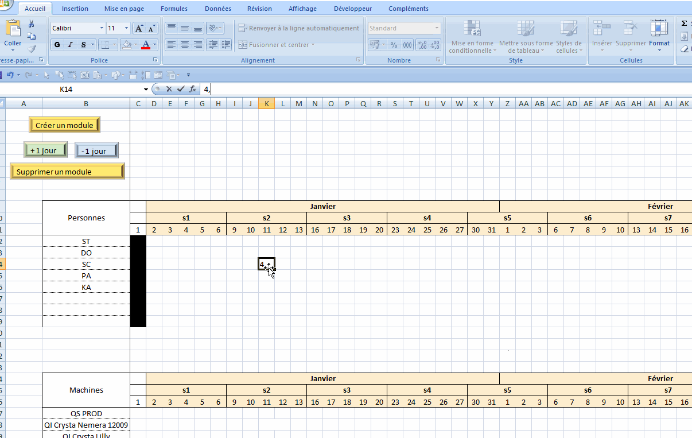Enable center horizontal text alignment
The height and width of the screenshot is (438, 692).
pos(184,45)
